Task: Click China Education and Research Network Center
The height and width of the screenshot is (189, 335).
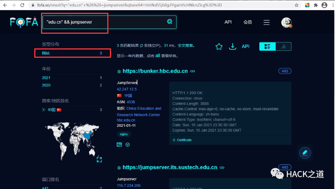Action: coord(139,111)
